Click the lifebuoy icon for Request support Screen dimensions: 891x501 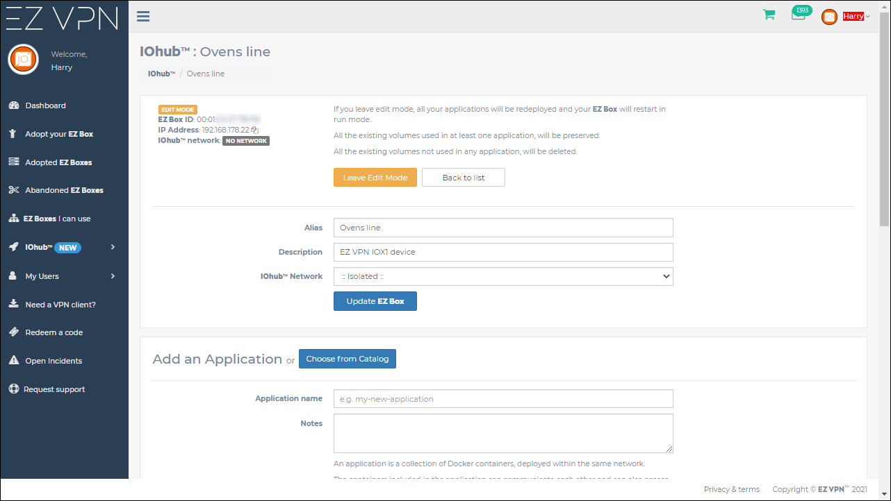[x=13, y=389]
